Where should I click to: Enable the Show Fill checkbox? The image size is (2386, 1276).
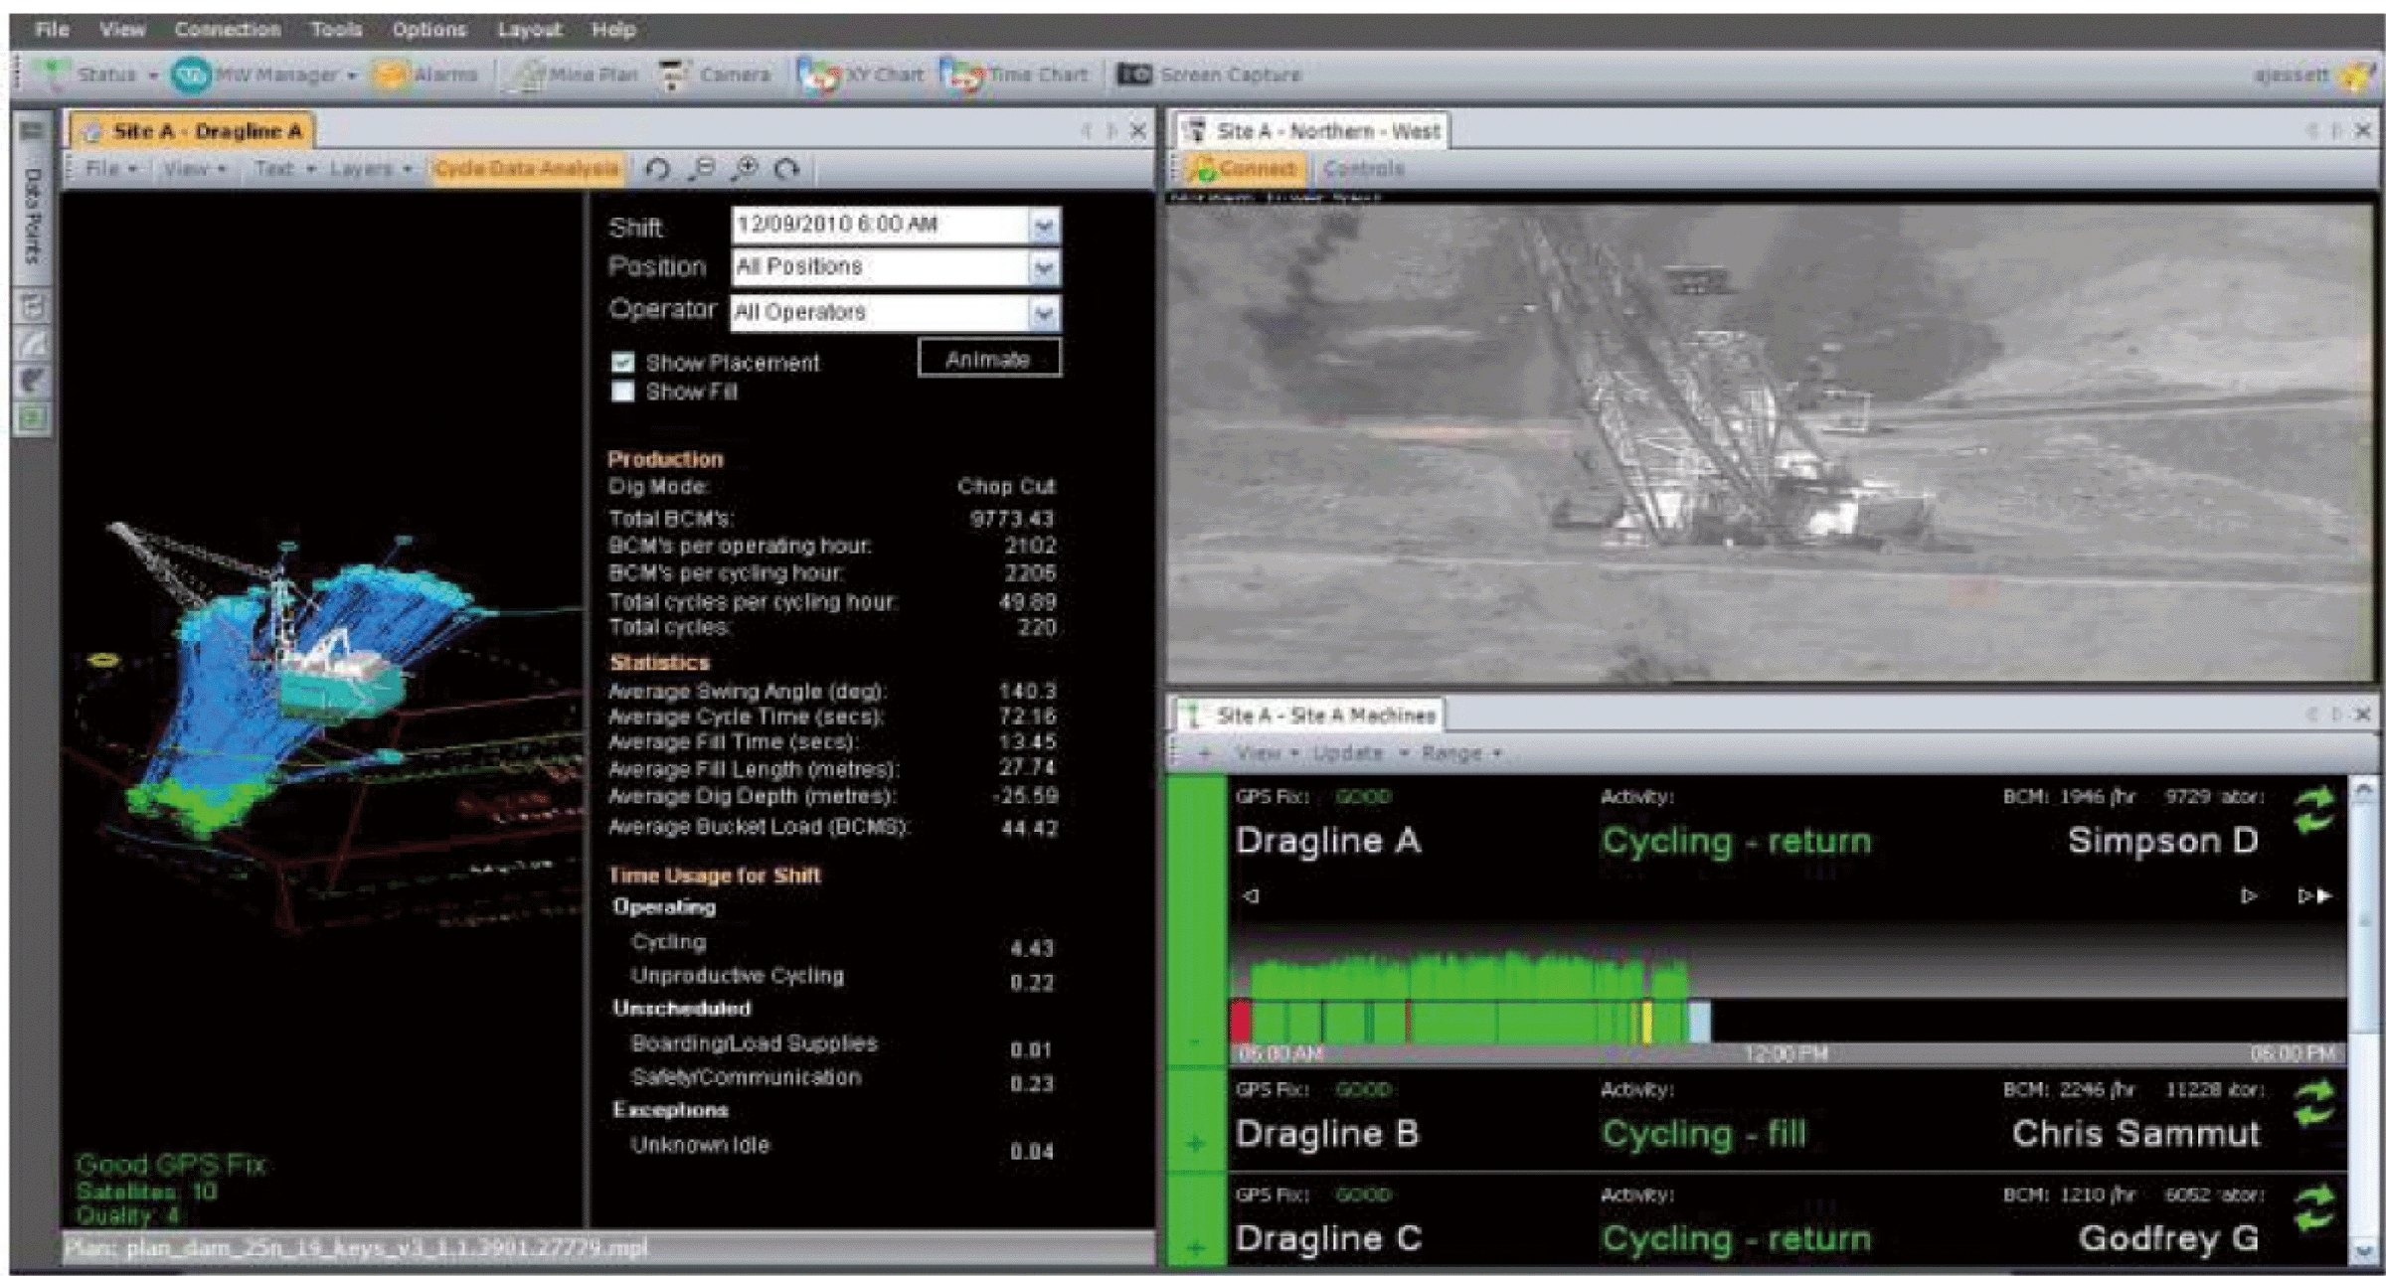(623, 392)
